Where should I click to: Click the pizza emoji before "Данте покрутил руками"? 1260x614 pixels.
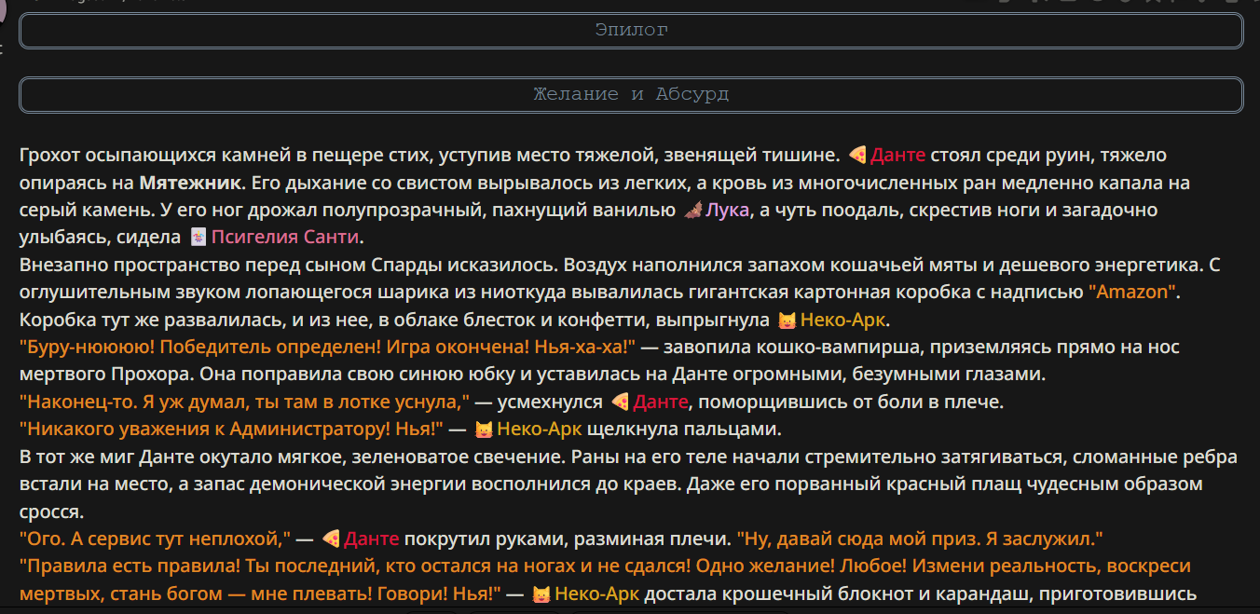pyautogui.click(x=332, y=539)
